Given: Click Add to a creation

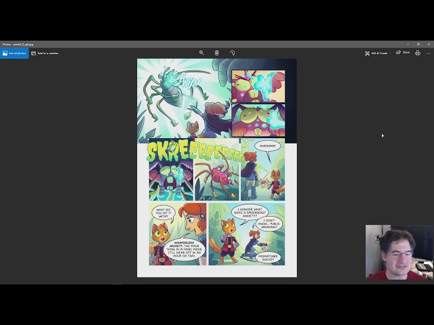Looking at the screenshot, I should pyautogui.click(x=45, y=53).
